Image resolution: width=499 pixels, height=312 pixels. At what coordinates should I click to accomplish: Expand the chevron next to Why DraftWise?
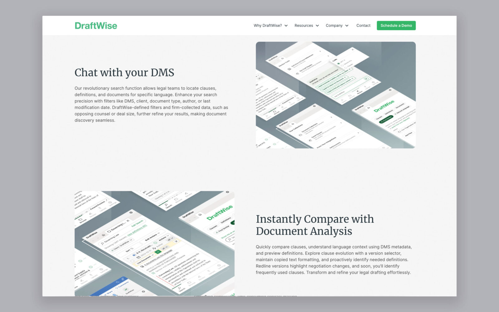pos(286,26)
